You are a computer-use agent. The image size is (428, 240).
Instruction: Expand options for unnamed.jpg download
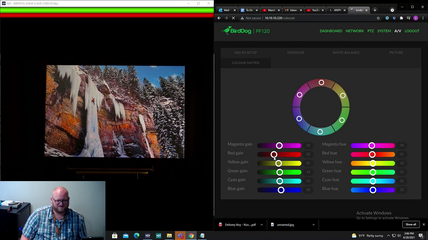point(313,225)
